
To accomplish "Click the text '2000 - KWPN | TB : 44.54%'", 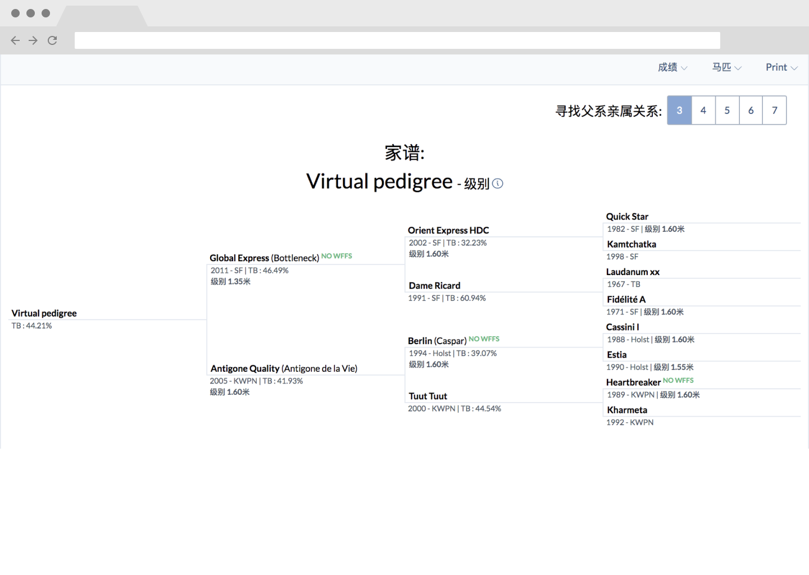I will coord(455,409).
